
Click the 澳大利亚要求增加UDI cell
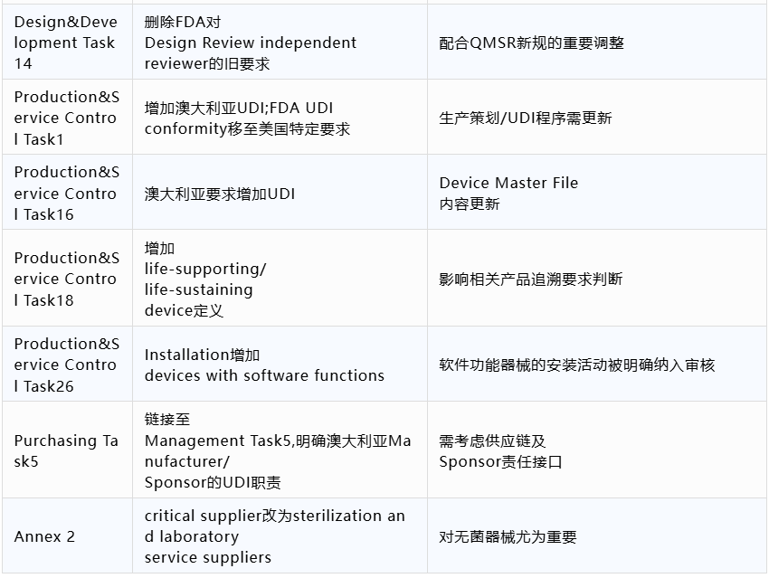[280, 192]
